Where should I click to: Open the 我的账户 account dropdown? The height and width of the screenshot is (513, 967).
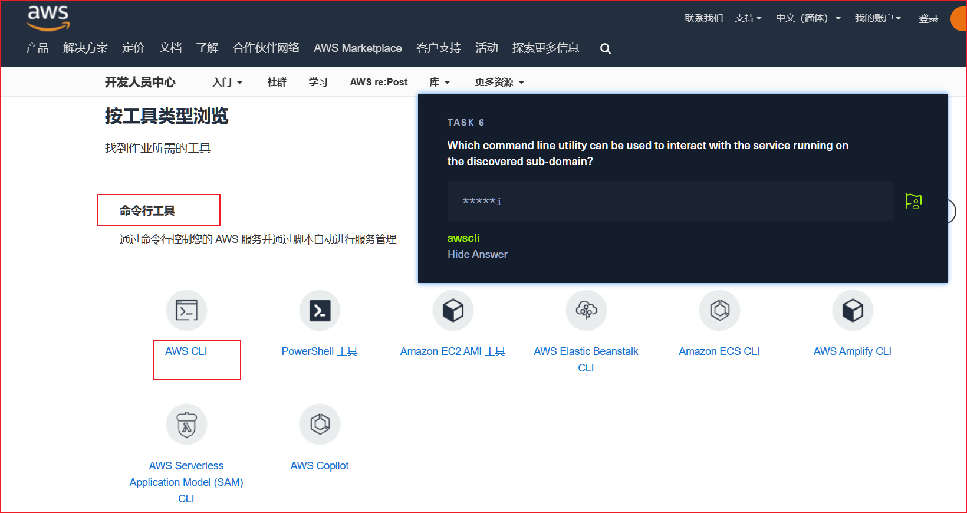[x=877, y=18]
